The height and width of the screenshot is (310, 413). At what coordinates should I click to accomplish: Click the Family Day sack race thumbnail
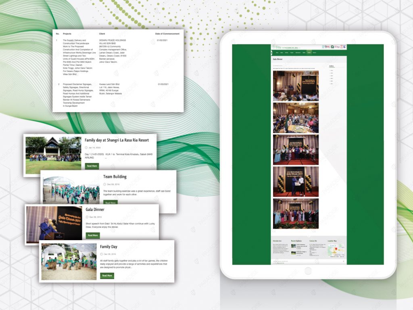(69, 262)
